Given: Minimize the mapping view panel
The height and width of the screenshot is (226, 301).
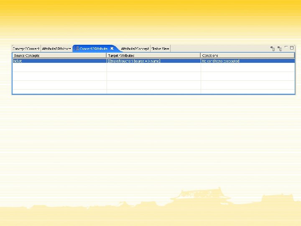Looking at the screenshot, I should [286, 47].
